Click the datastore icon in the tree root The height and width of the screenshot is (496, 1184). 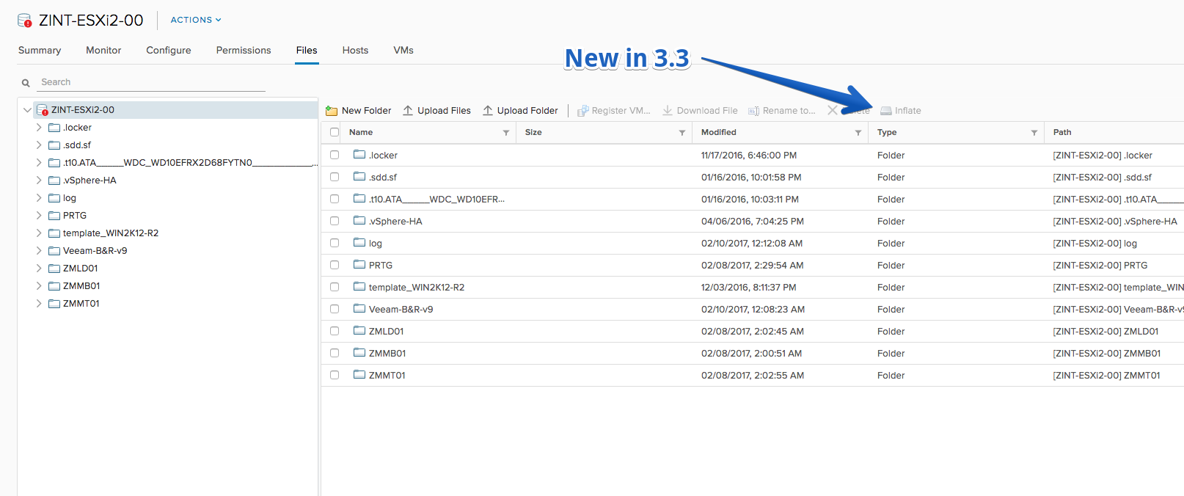(x=43, y=110)
